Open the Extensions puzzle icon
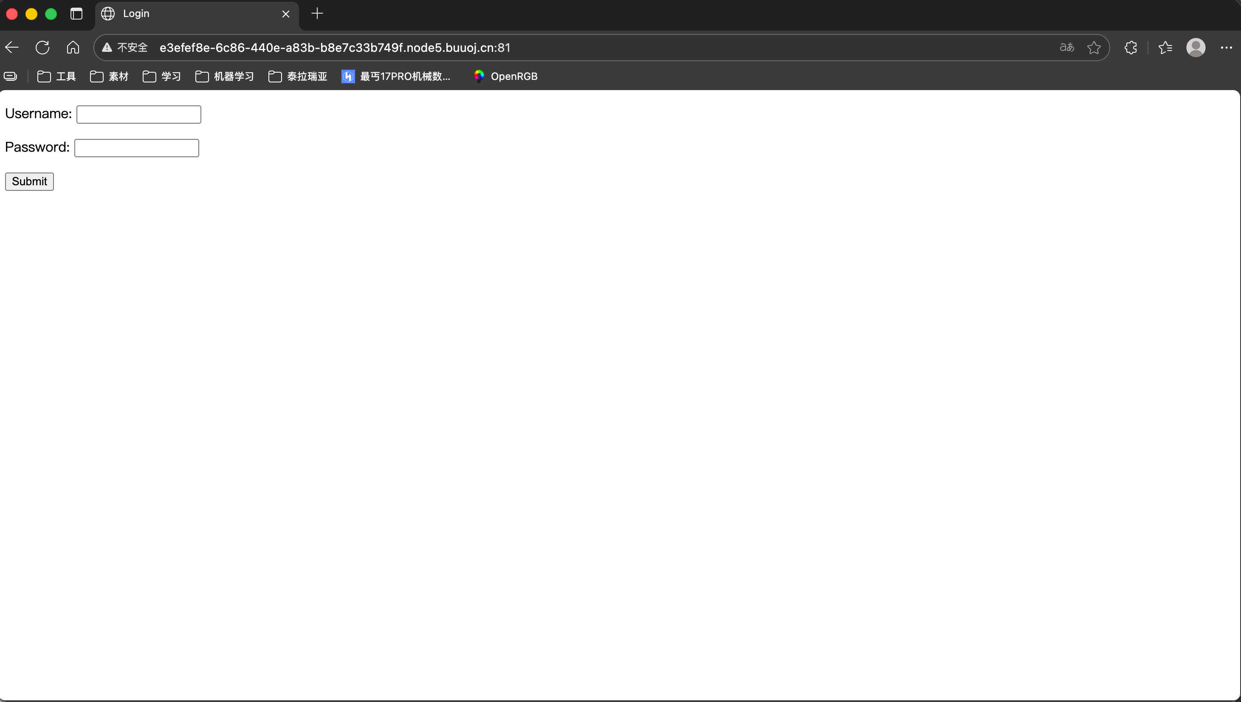1241x702 pixels. pyautogui.click(x=1130, y=47)
